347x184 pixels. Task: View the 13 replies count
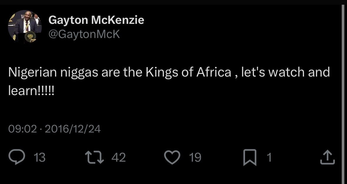click(x=39, y=158)
